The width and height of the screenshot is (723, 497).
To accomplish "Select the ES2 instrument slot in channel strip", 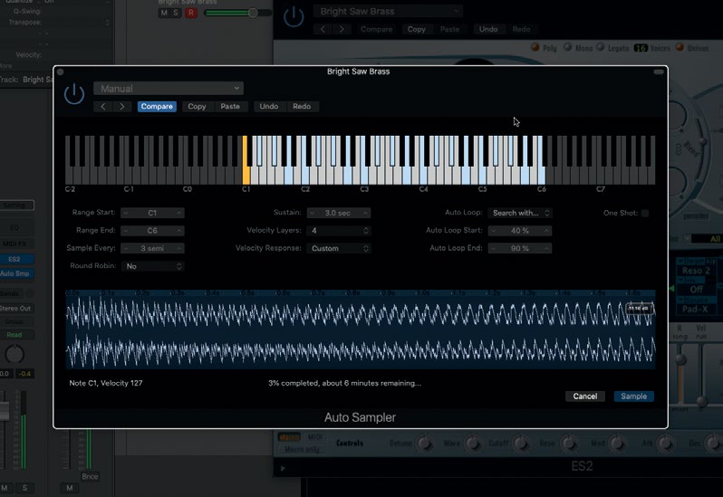I will click(14, 259).
